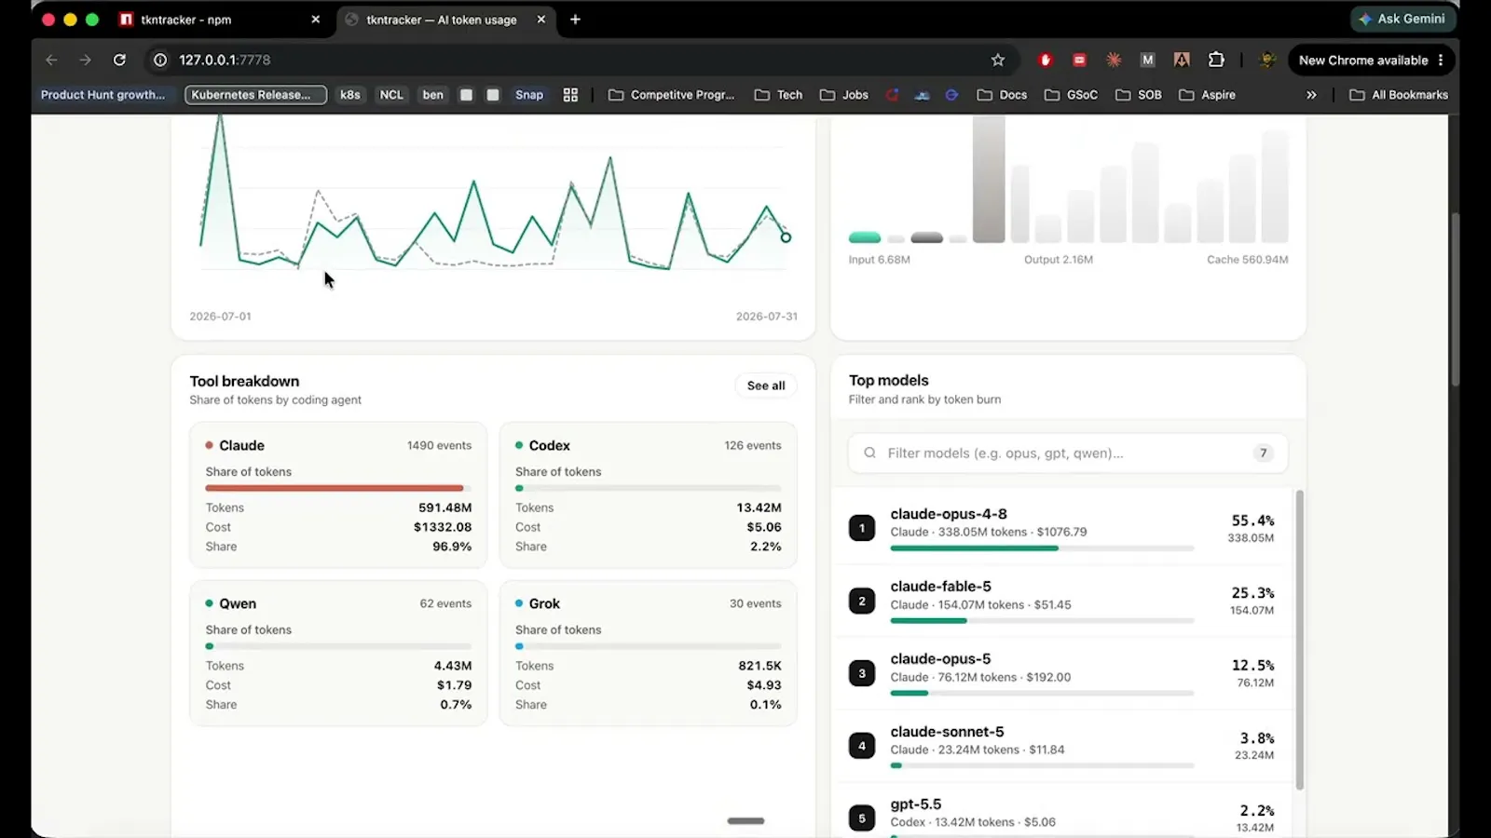Click the green Input legend pill

pyautogui.click(x=865, y=238)
